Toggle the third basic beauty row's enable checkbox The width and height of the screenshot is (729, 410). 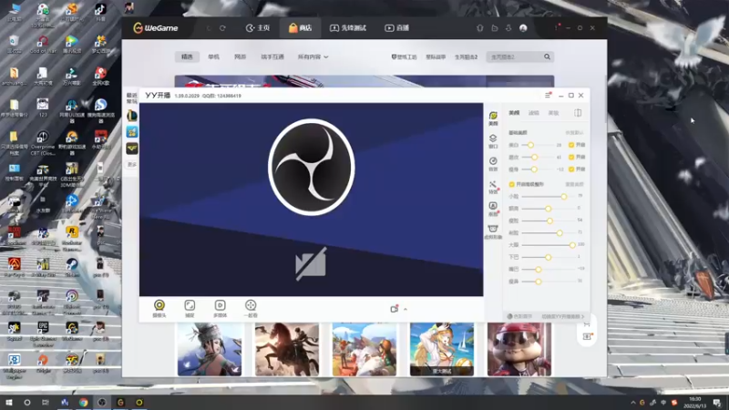click(571, 169)
